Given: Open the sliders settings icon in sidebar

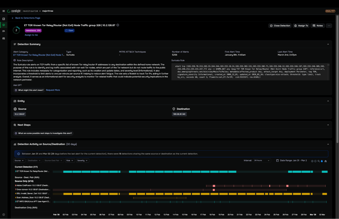Looking at the screenshot, I should pyautogui.click(x=4, y=38).
